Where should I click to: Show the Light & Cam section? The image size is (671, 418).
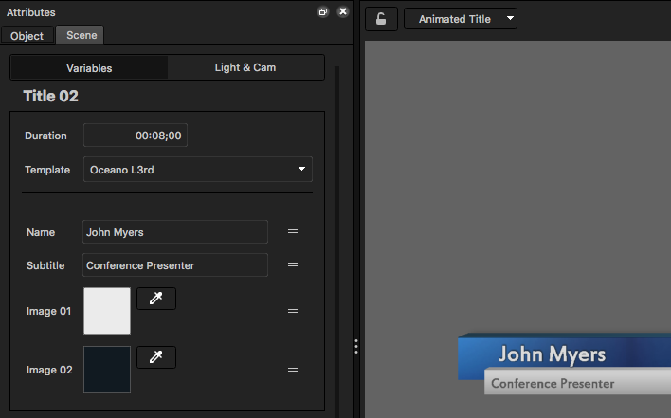coord(245,68)
